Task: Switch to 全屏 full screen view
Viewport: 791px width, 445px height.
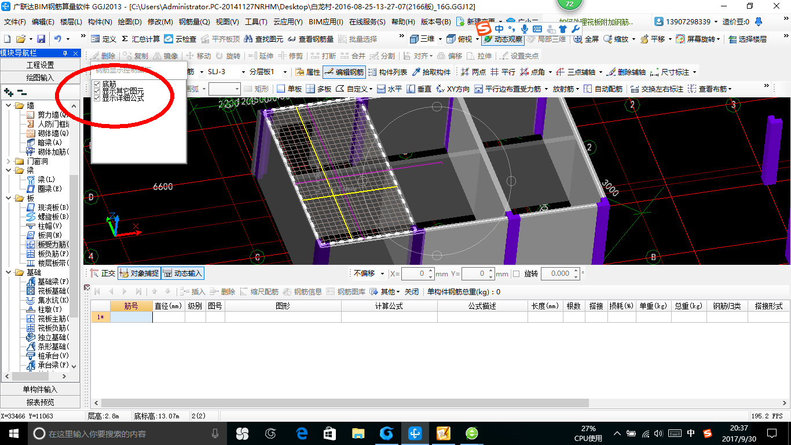Action: (x=586, y=39)
